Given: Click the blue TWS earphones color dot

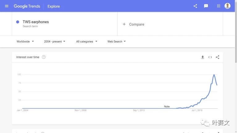Looking at the screenshot, I should 18,22.
